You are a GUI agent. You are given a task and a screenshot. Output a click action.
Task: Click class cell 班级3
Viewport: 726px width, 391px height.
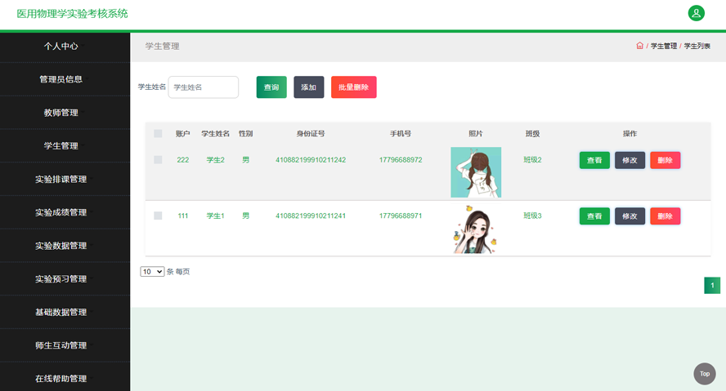(532, 215)
